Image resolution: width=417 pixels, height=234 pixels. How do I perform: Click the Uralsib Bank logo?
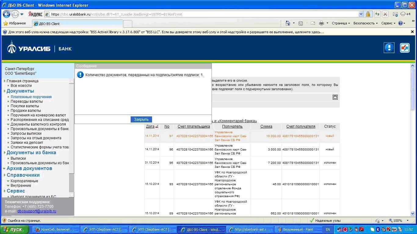pyautogui.click(x=39, y=48)
